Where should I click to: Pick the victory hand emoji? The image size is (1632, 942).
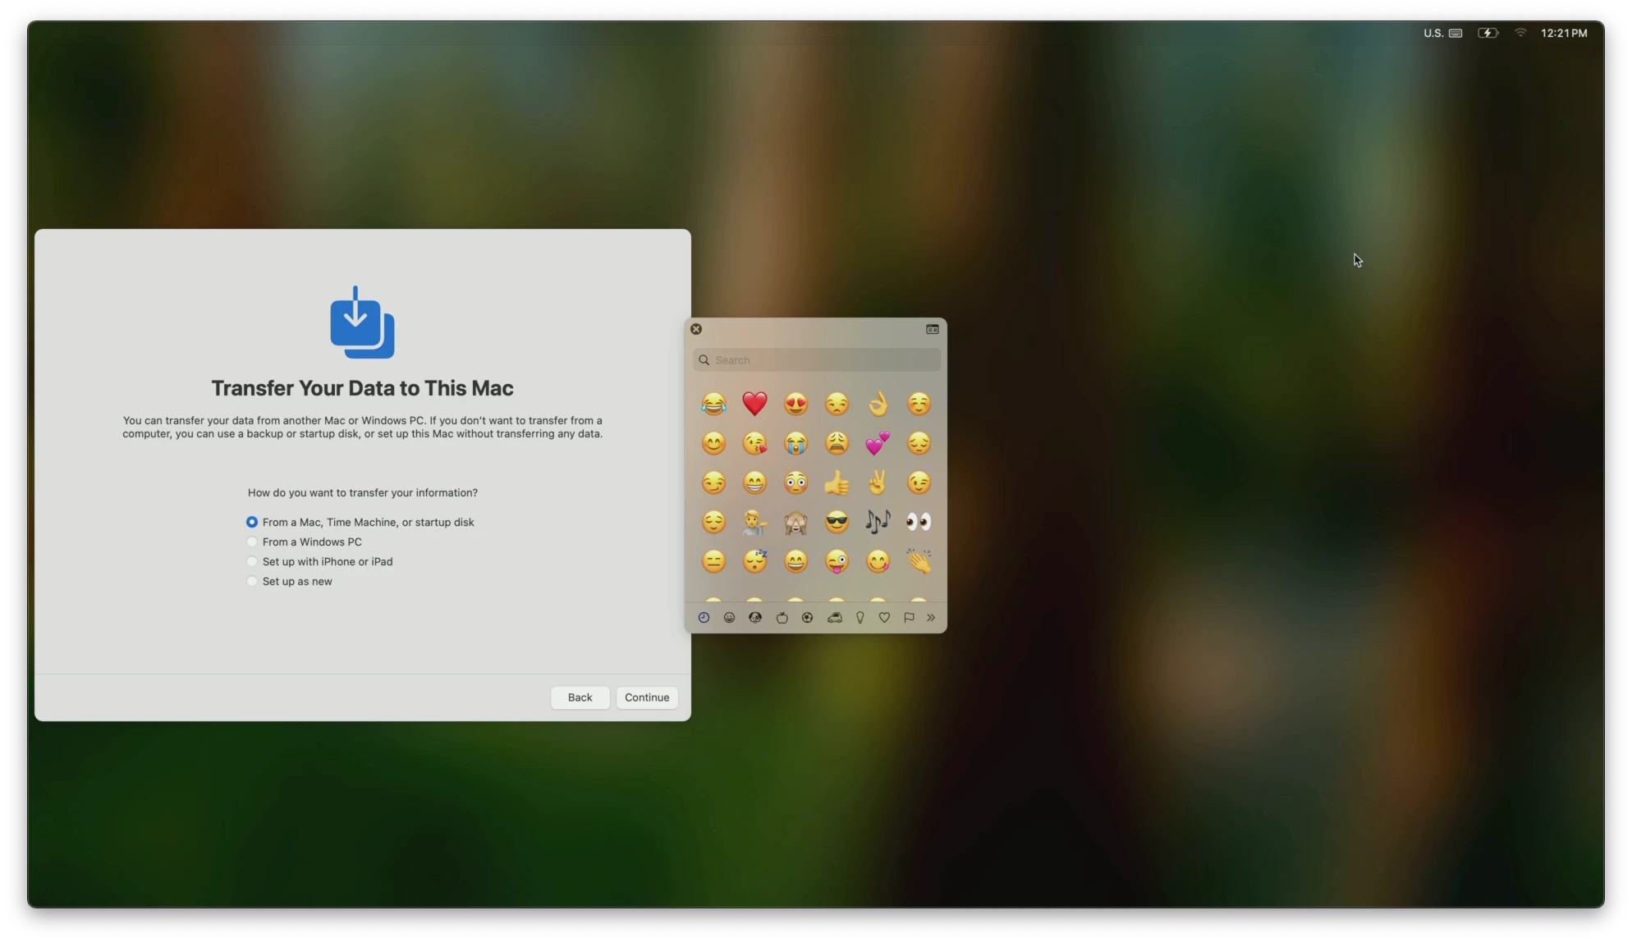[x=878, y=482]
